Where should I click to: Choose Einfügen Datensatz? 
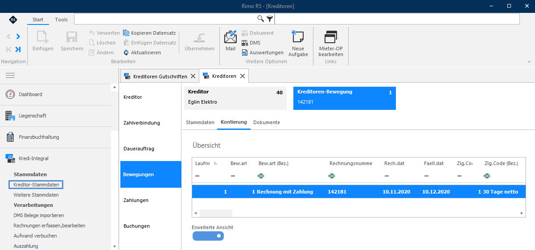[x=150, y=43]
